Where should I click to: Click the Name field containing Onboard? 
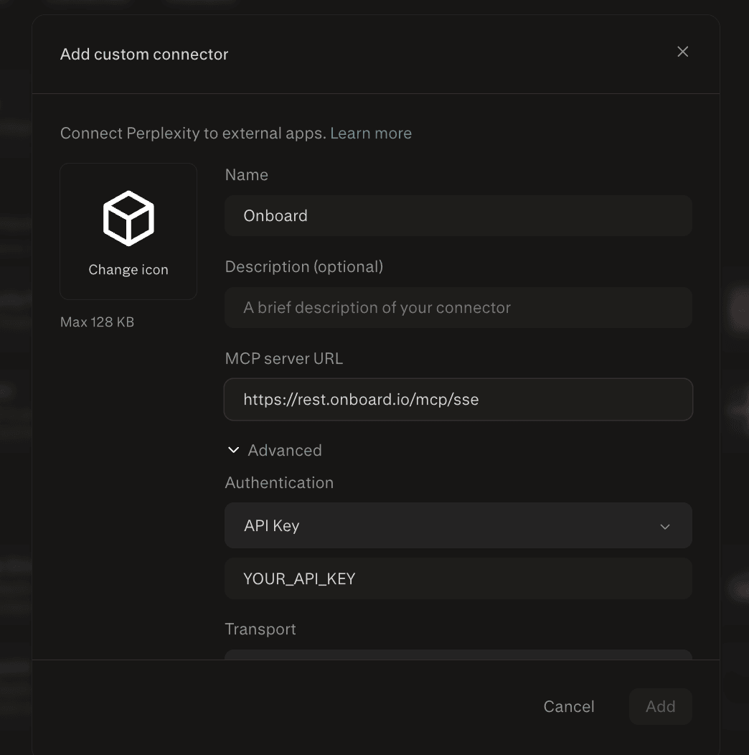(x=458, y=216)
